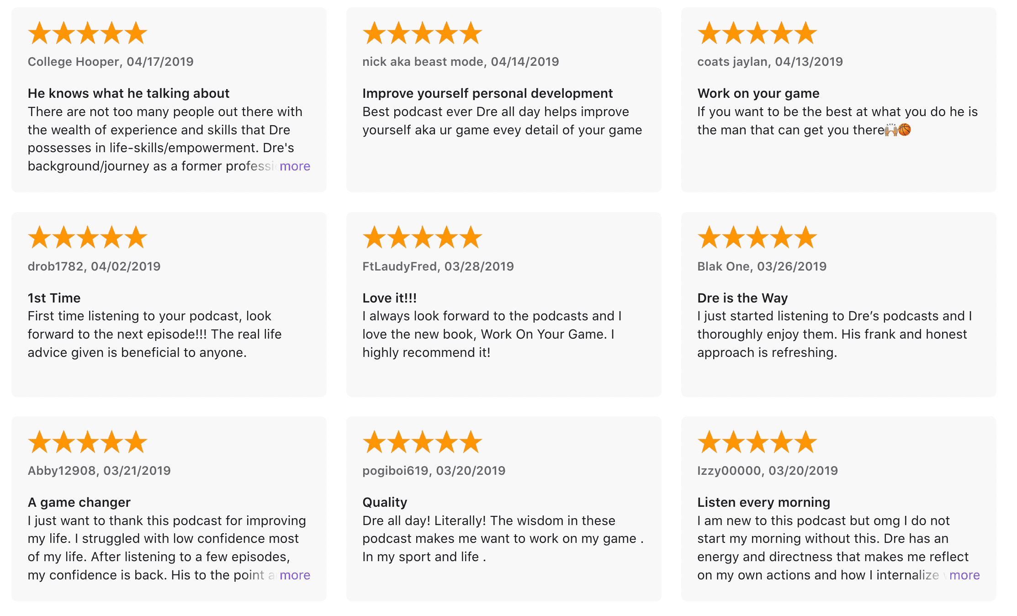Click the reviewer name "College Hooper, 04/17/2019"

111,62
